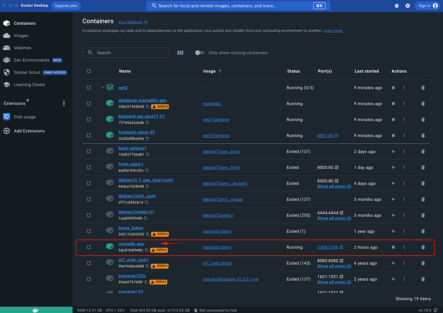The width and height of the screenshot is (443, 313).
Task: Check the debian12.7_gen_img1cont1 checkbox
Action: [x=89, y=183]
